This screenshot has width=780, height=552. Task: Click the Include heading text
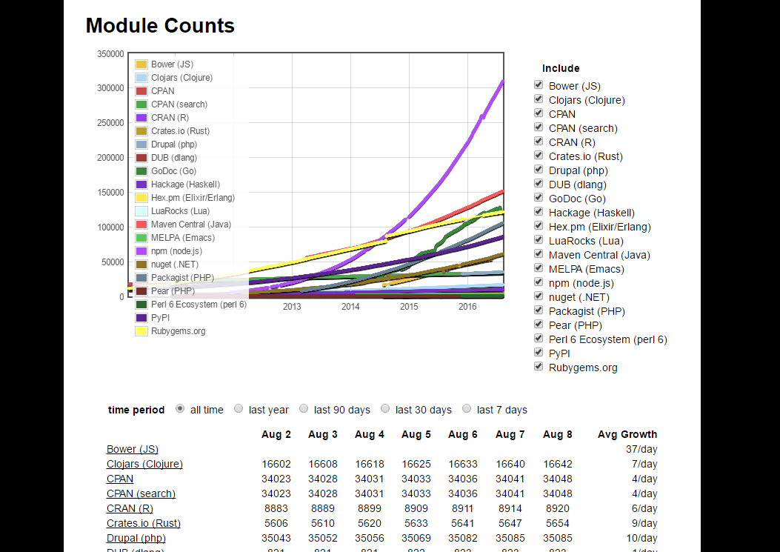pyautogui.click(x=561, y=68)
